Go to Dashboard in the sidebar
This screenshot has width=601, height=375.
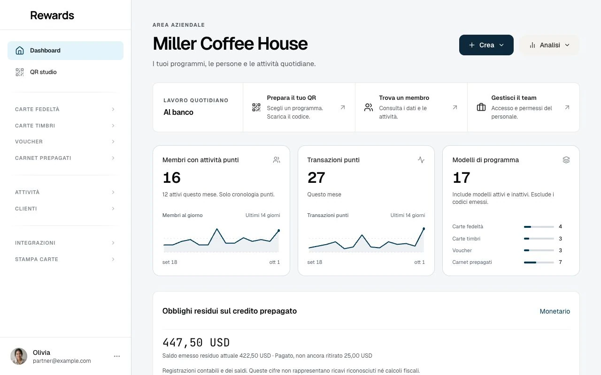66,51
